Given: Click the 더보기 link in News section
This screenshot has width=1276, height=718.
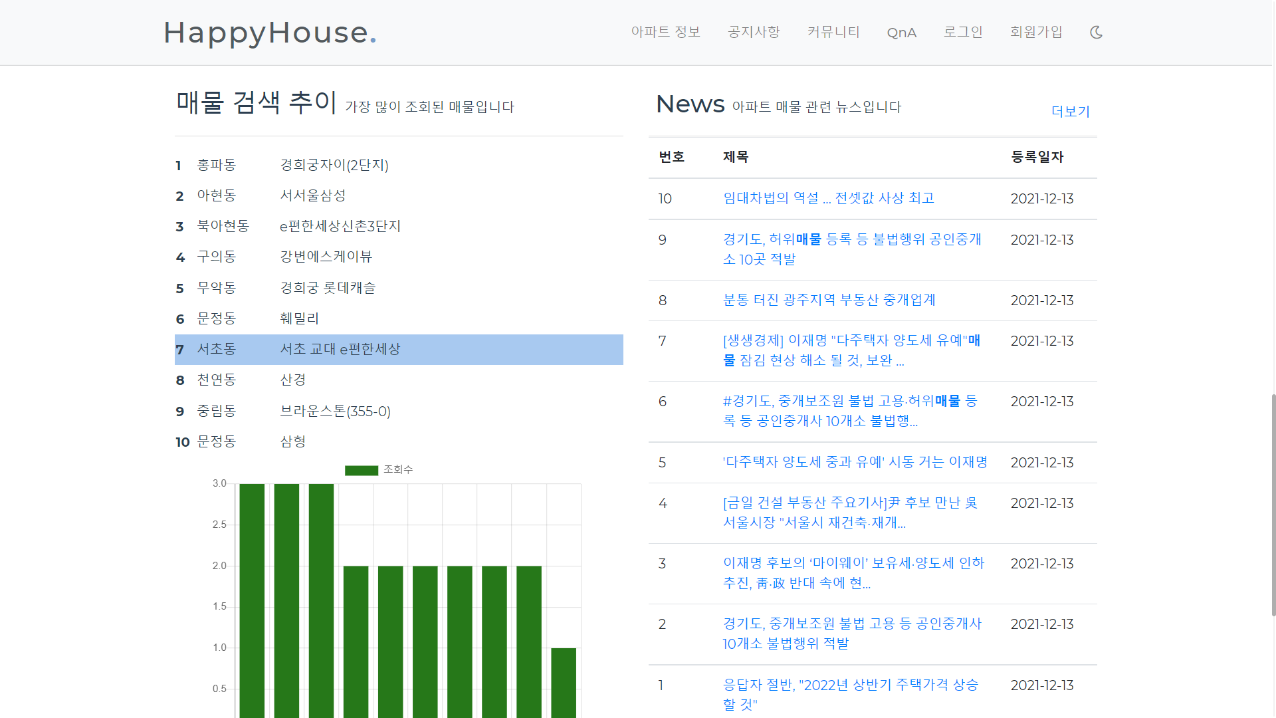Looking at the screenshot, I should click(x=1070, y=112).
